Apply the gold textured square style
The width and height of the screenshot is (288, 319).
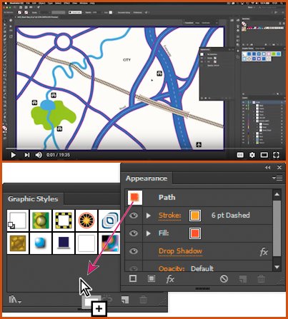click(18, 243)
